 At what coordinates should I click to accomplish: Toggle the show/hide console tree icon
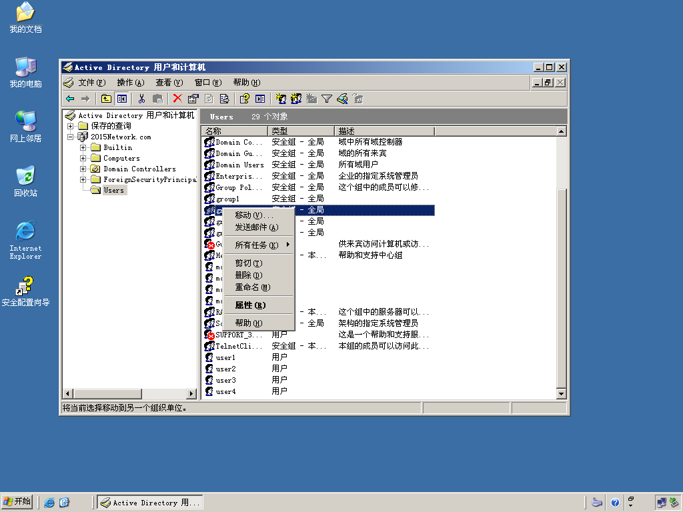(x=121, y=99)
